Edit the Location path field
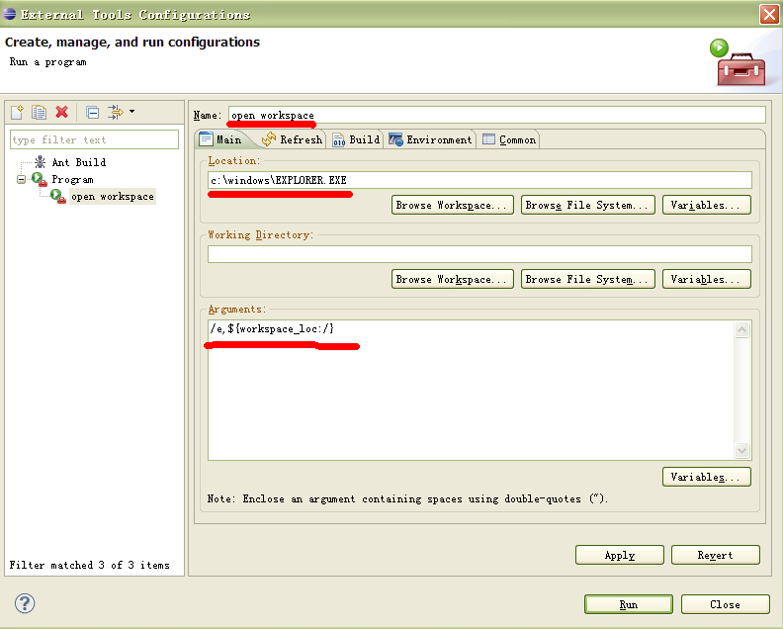783x629 pixels. (479, 180)
